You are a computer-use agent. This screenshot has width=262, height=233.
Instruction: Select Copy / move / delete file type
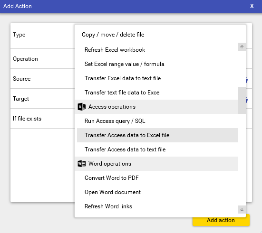coord(113,35)
